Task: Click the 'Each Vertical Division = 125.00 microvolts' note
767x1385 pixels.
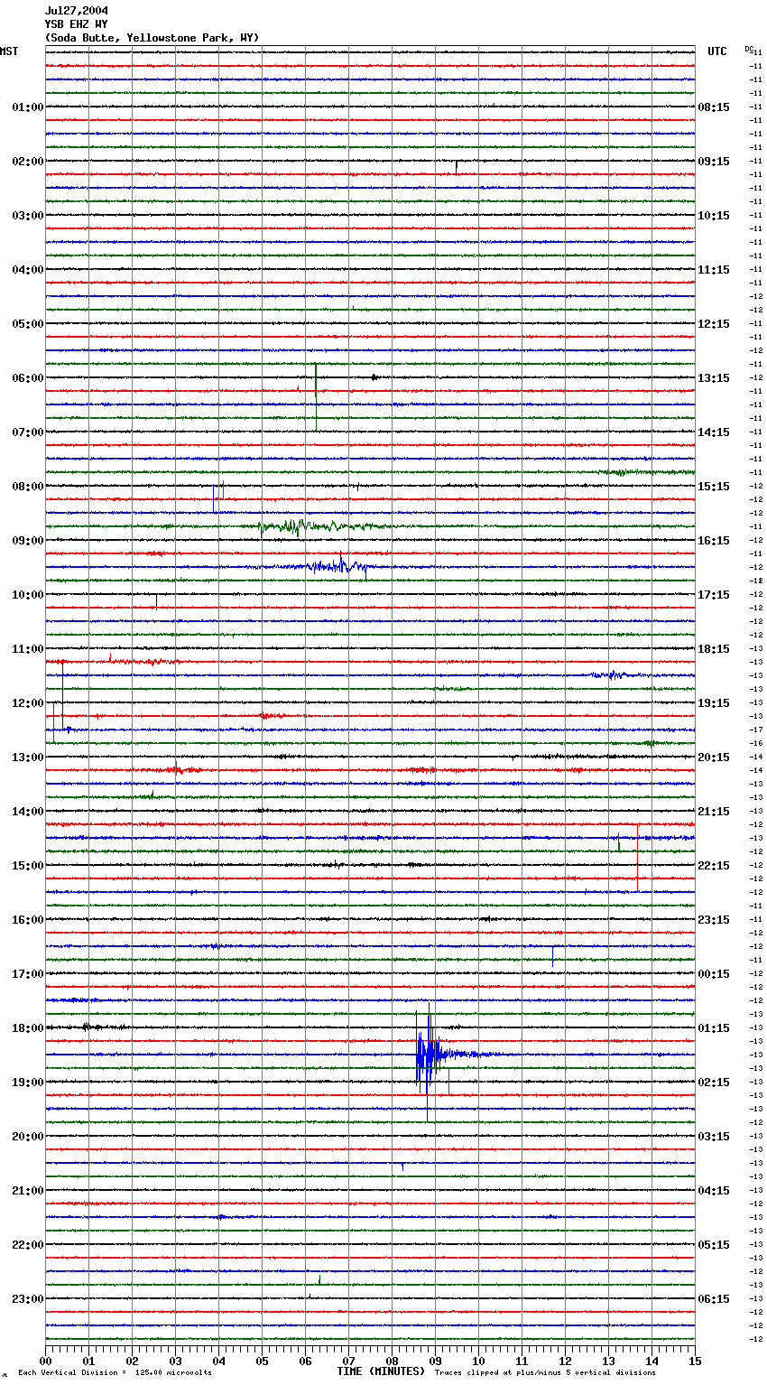Action: [x=115, y=1373]
